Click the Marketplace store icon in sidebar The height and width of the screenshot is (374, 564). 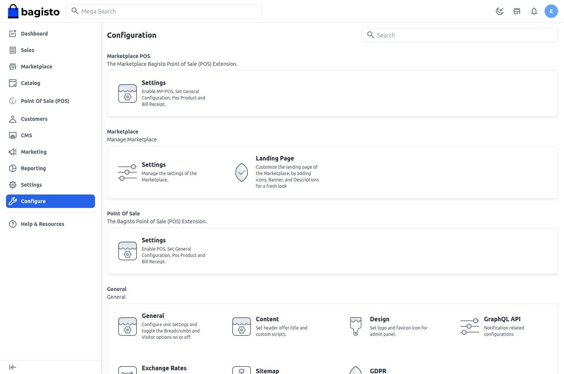(x=13, y=67)
